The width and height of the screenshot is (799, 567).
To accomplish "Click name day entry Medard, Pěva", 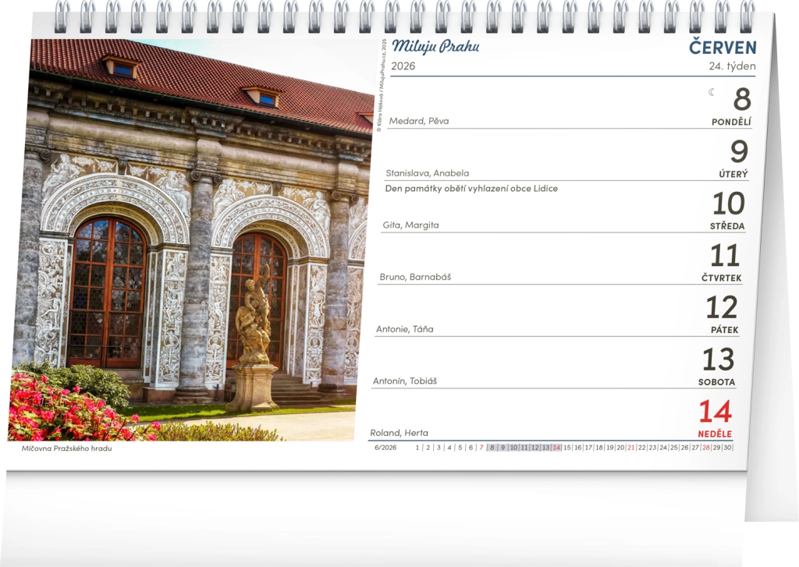I will pos(419,121).
